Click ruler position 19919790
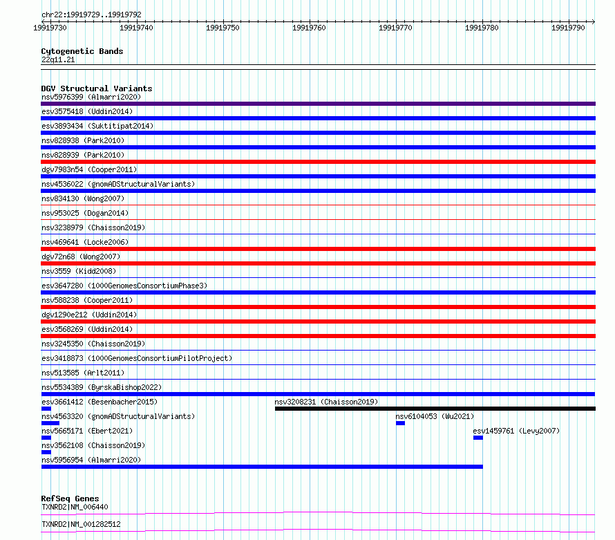Image resolution: width=615 pixels, height=540 pixels. click(568, 28)
